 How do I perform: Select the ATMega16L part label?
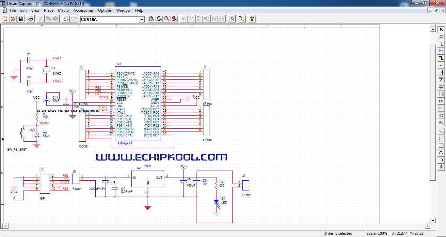tap(125, 143)
